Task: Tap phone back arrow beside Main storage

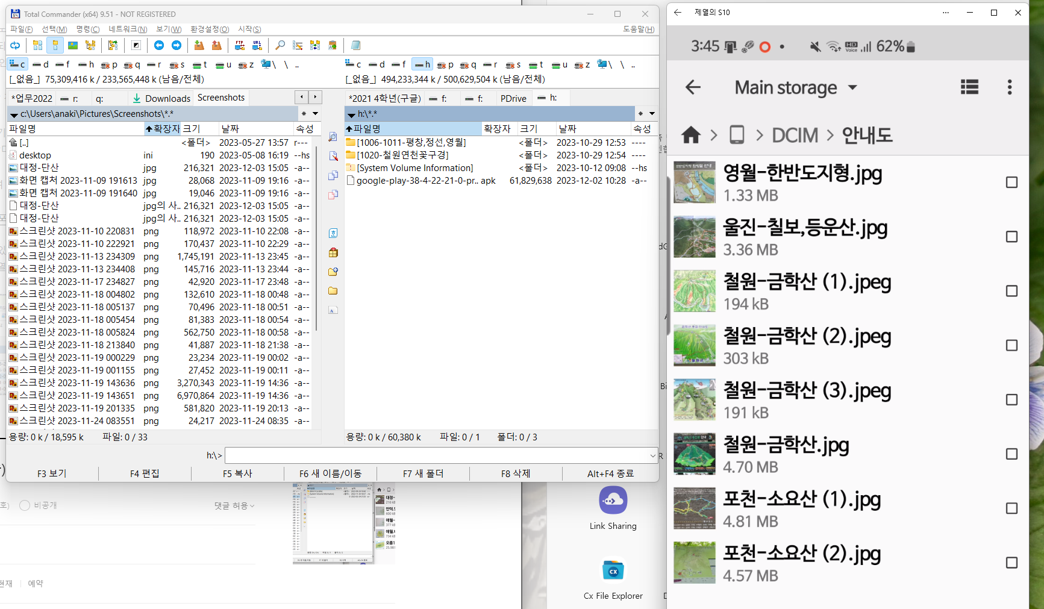Action: pyautogui.click(x=693, y=87)
